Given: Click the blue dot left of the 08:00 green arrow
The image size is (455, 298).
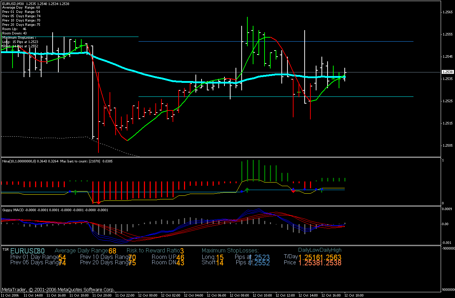Looking at the screenshot, I should tap(242, 191).
